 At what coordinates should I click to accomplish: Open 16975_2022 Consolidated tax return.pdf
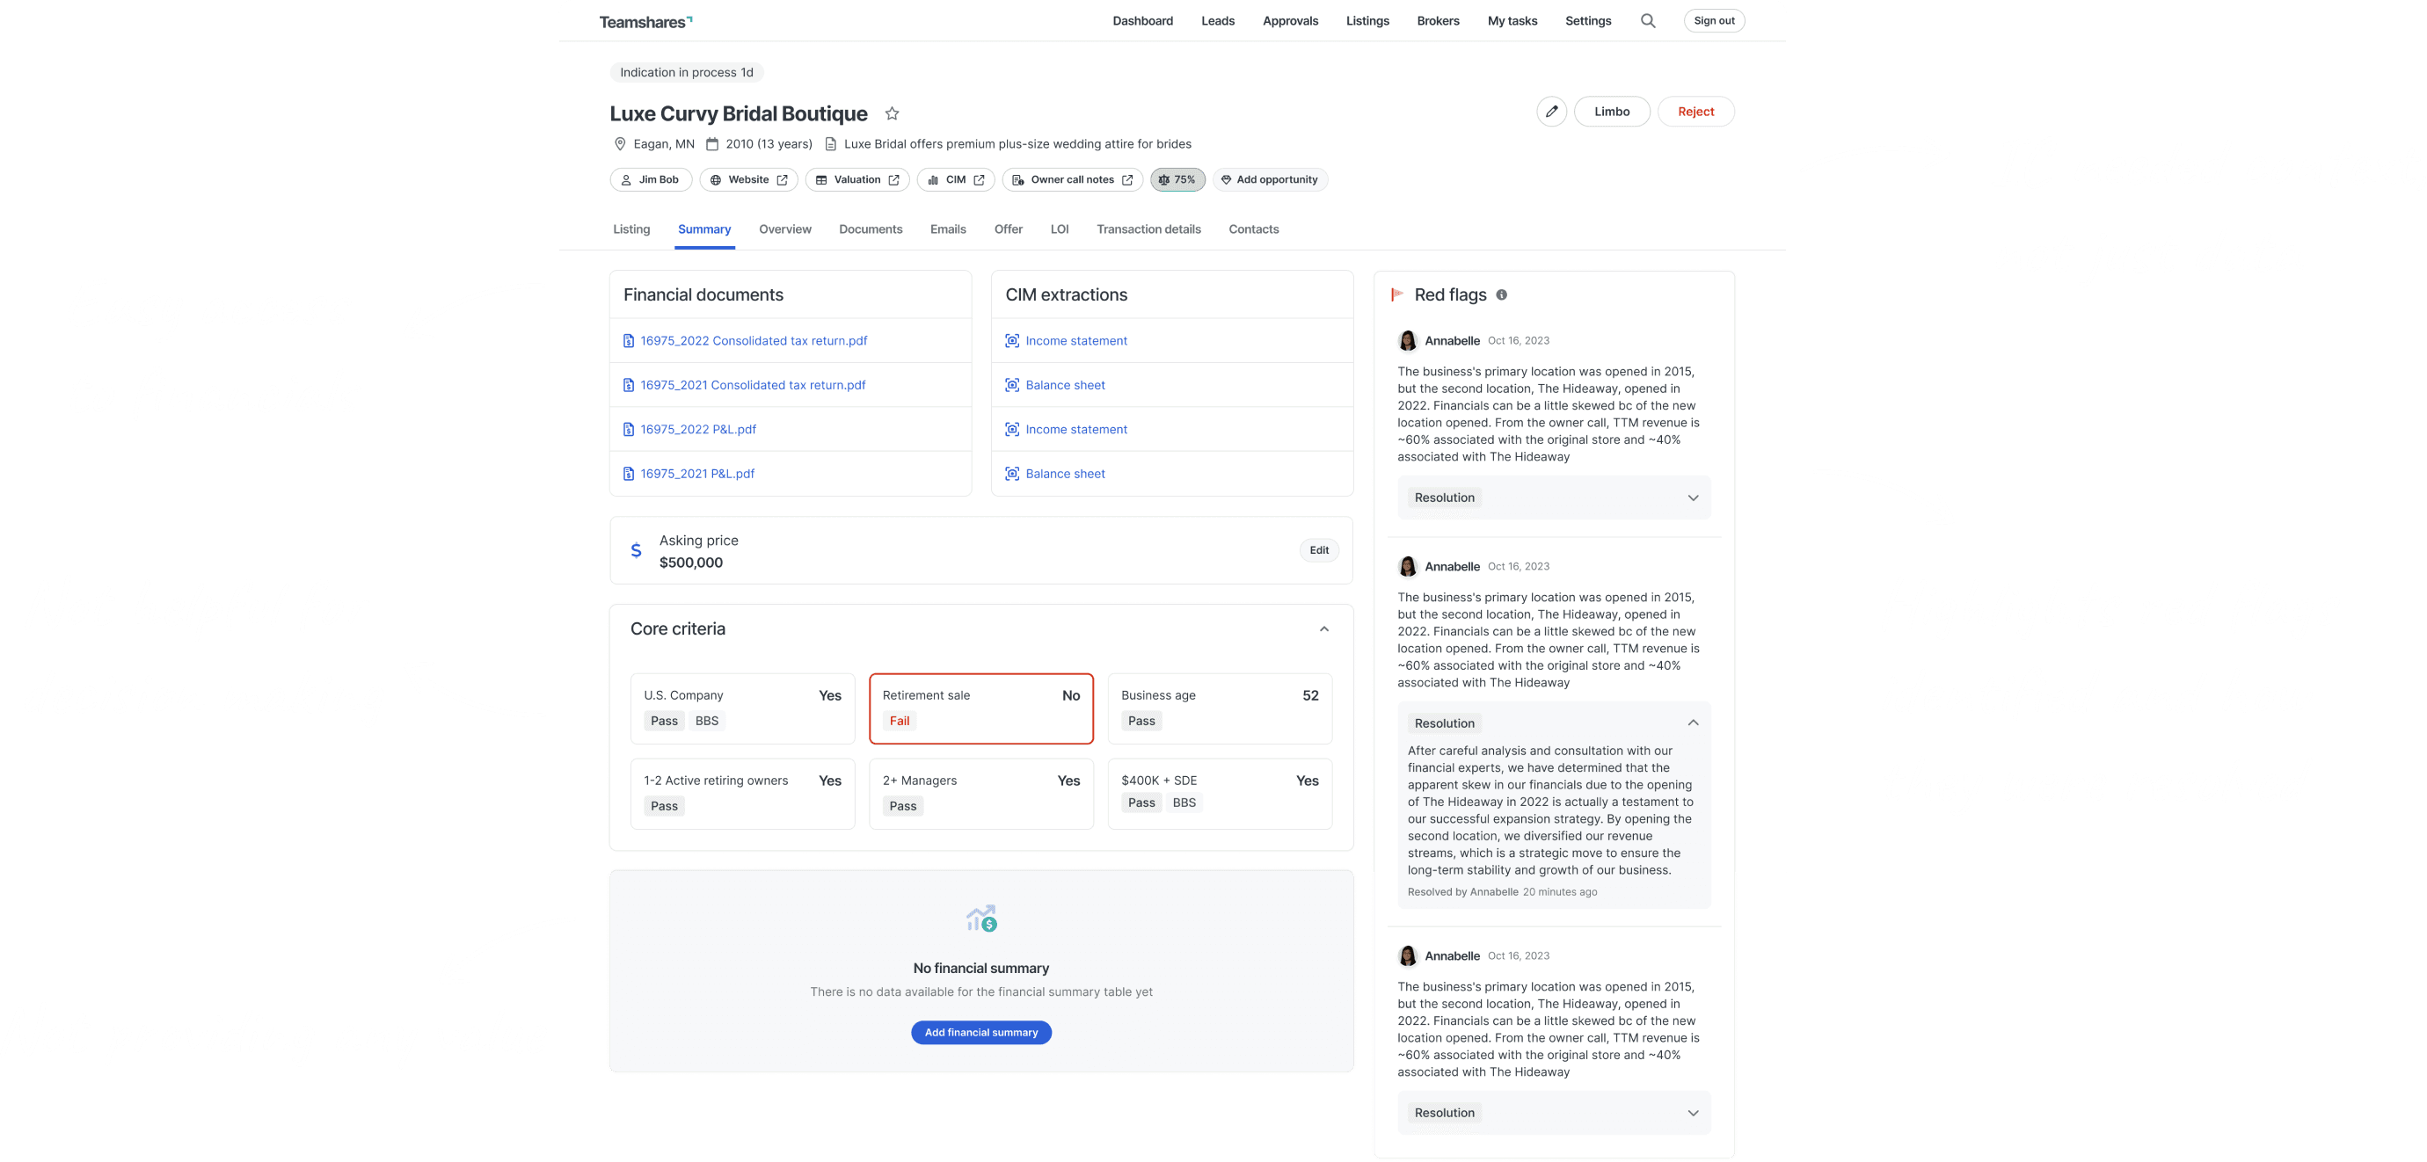click(753, 341)
